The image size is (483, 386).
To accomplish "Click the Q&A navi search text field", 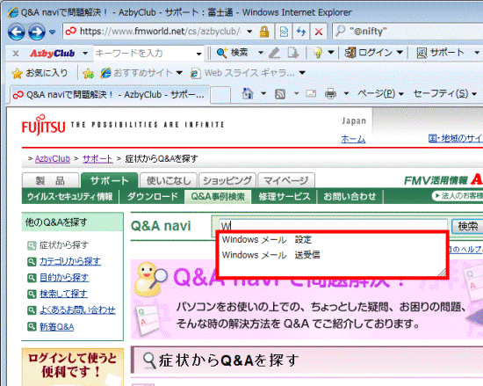I will tap(334, 226).
